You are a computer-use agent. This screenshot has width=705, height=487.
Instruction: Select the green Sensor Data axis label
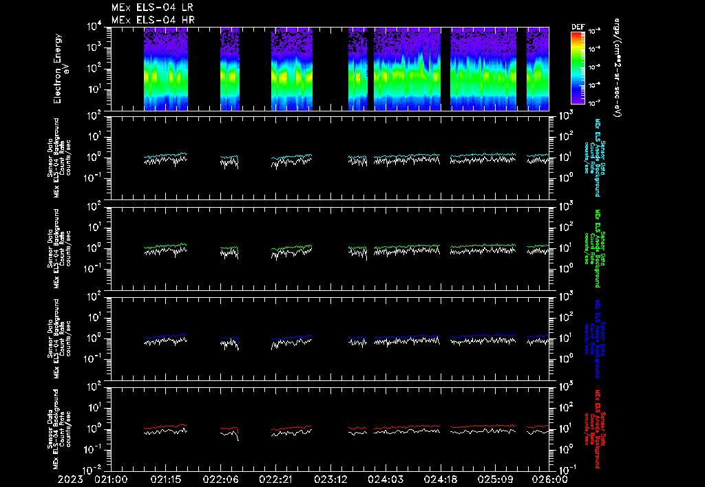pyautogui.click(x=595, y=248)
